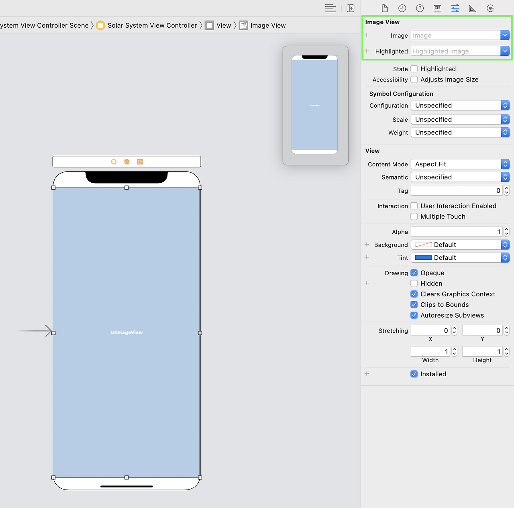Select Solar System View Controller breadcrumb
This screenshot has width=514, height=508.
click(x=147, y=25)
